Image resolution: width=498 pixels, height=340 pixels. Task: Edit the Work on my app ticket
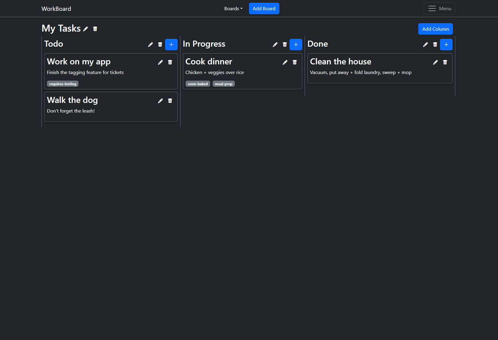point(160,62)
